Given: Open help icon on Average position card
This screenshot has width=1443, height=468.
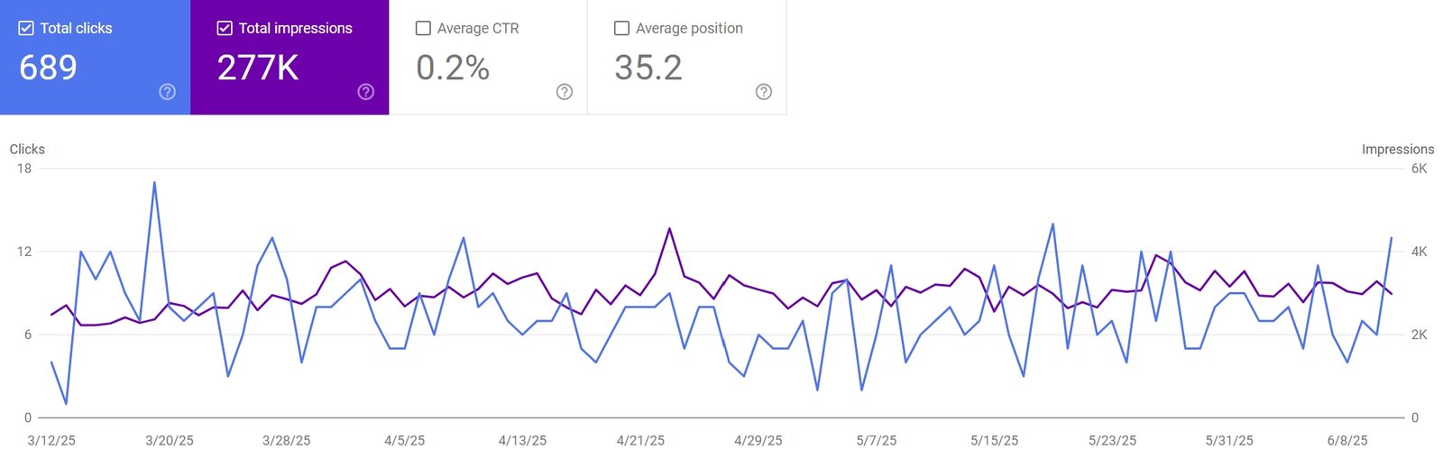Looking at the screenshot, I should pos(764,91).
